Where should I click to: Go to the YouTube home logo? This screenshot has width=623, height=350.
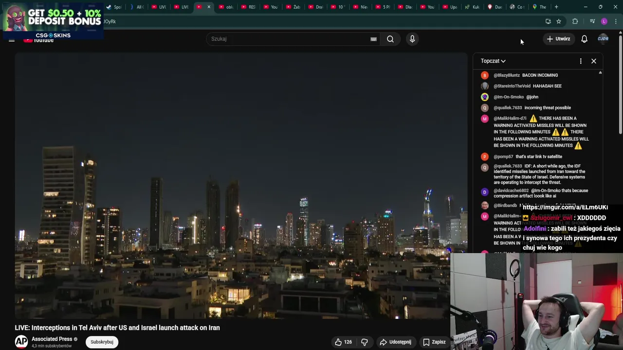point(39,40)
